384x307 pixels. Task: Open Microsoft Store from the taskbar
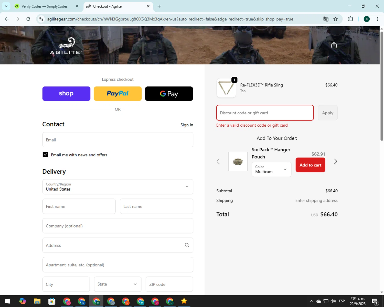coord(52,301)
